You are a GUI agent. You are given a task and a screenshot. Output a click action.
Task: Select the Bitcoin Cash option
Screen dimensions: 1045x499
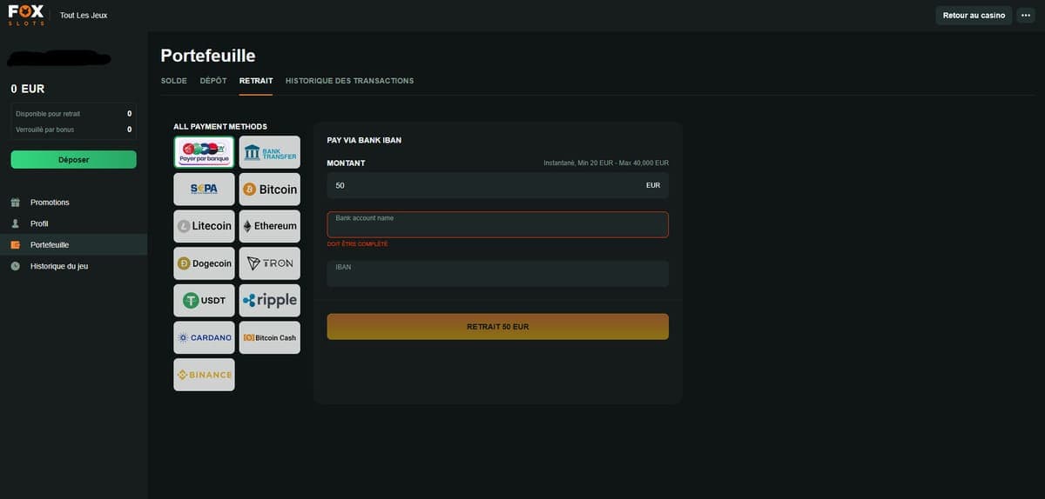(x=269, y=337)
